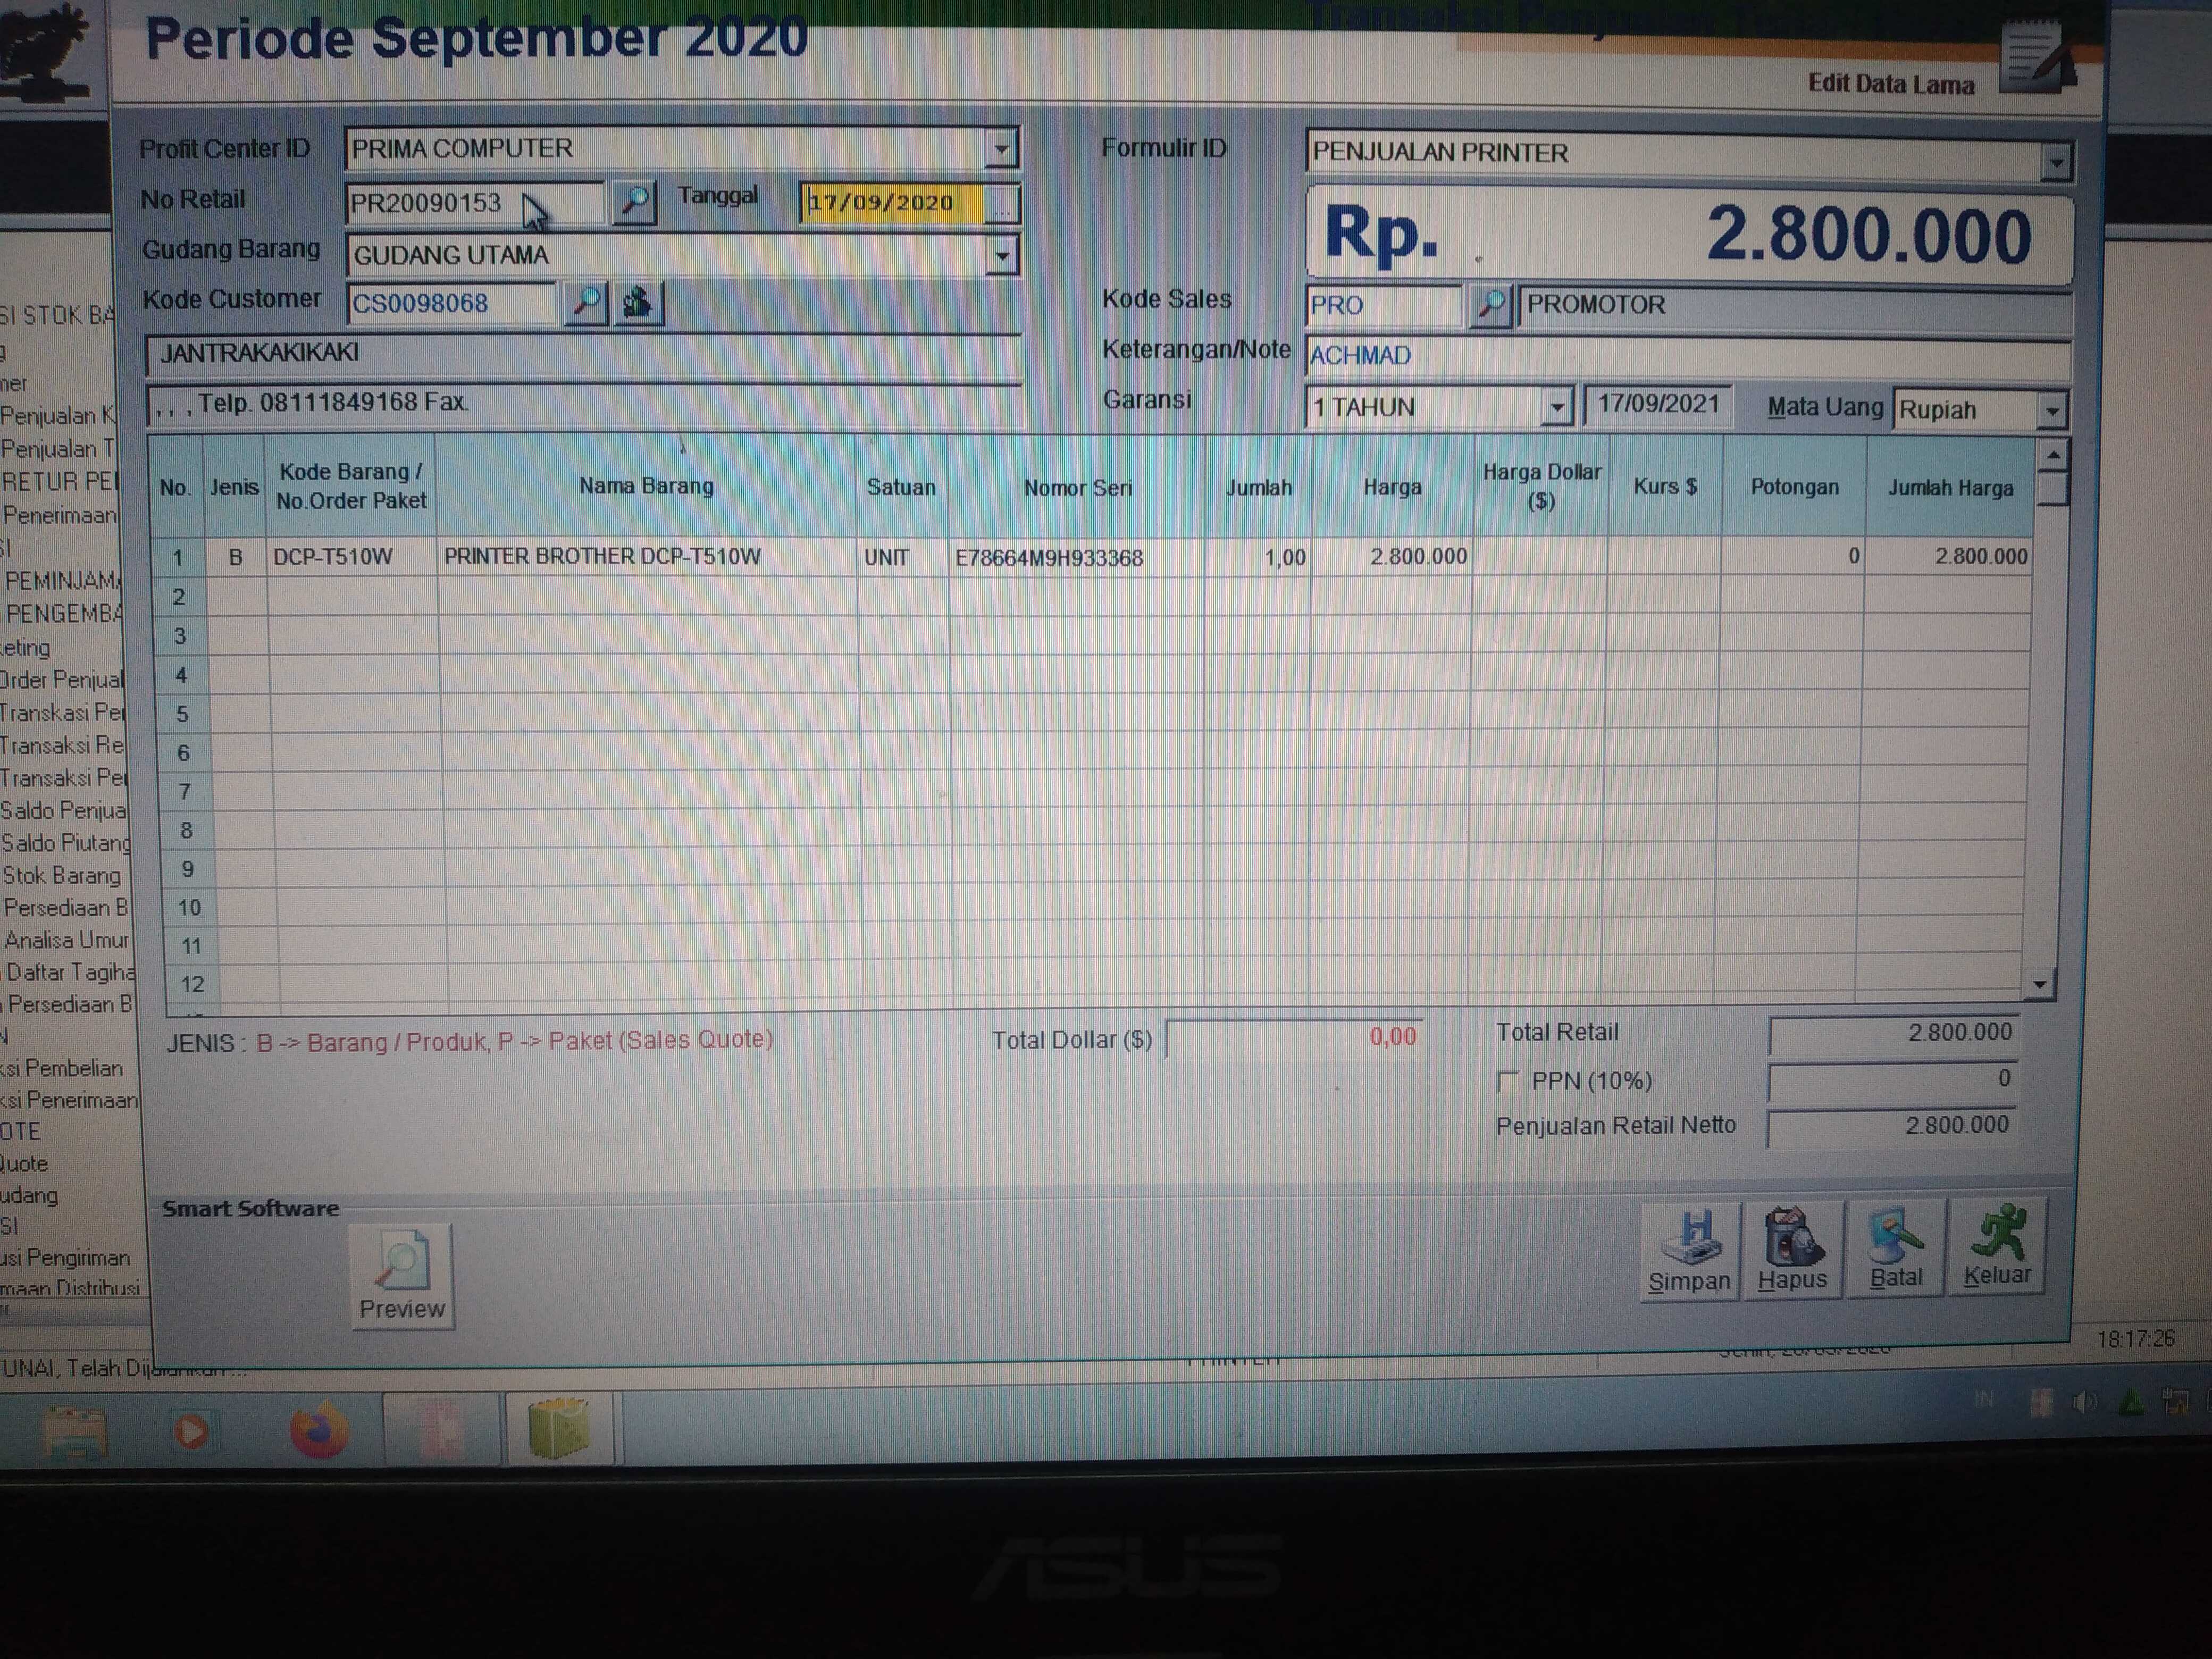Click the No Retail search magnifier icon
The image size is (2212, 1659).
(x=634, y=202)
